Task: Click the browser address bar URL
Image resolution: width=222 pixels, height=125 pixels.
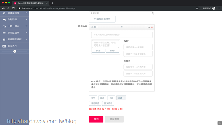Action: pos(49,8)
